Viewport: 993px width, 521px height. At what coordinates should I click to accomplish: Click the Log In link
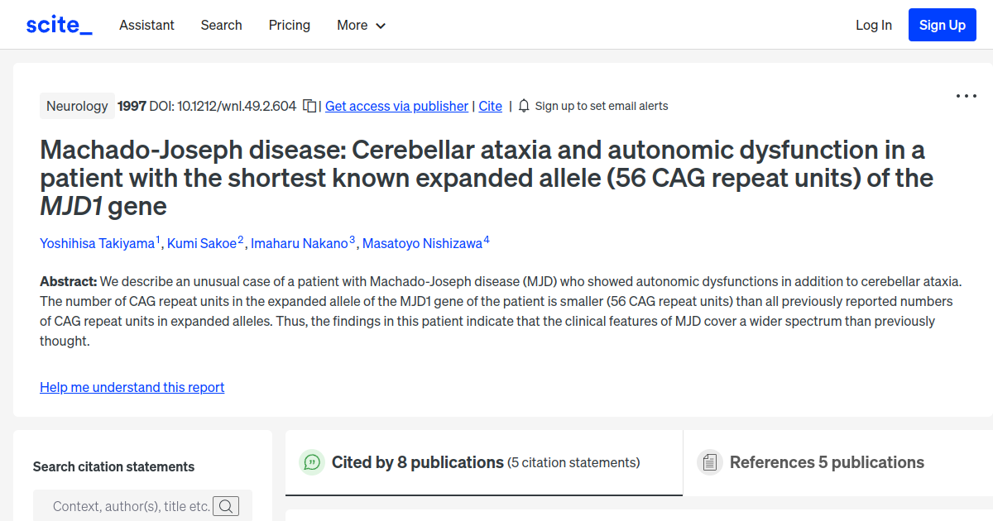click(x=874, y=25)
